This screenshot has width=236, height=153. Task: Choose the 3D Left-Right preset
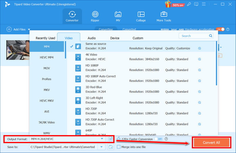[141, 100]
